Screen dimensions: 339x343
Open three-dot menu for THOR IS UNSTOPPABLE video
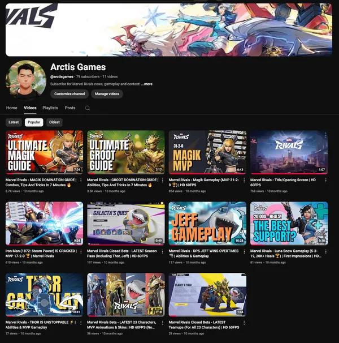pyautogui.click(x=81, y=323)
